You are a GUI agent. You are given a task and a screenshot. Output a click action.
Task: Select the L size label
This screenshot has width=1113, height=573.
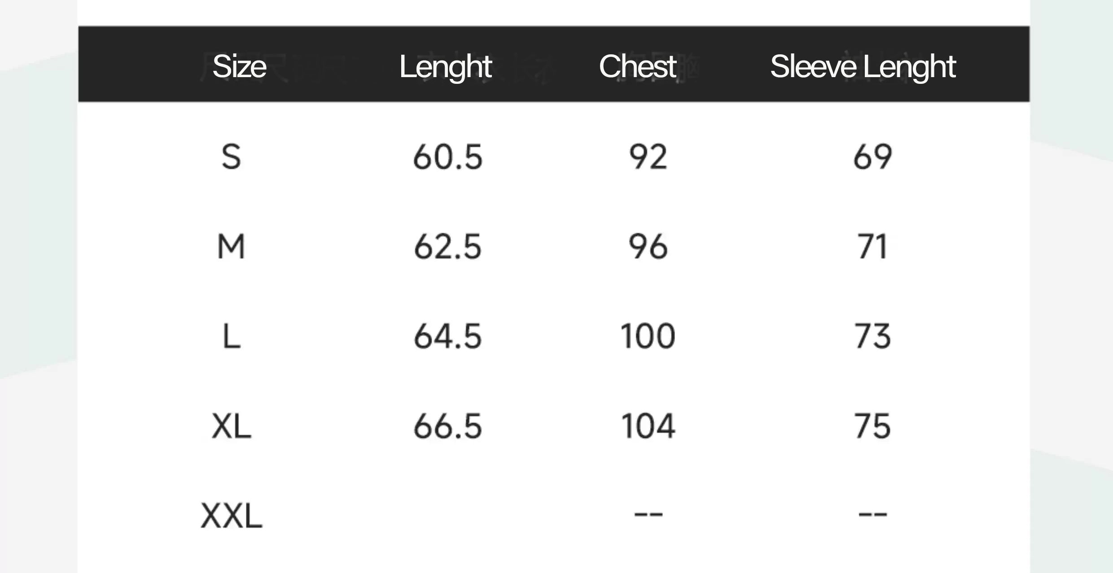point(232,337)
